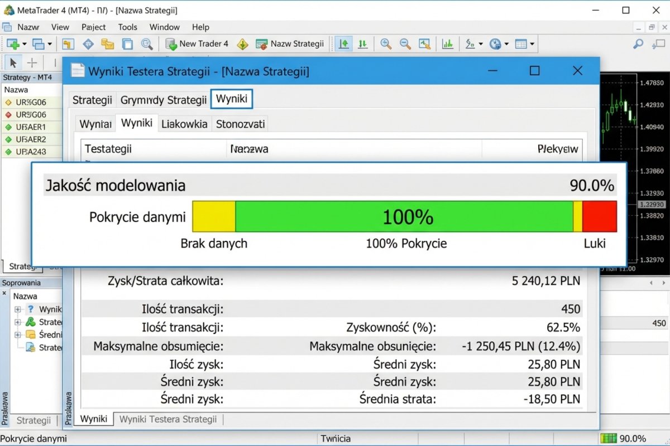Select the candlestick chart icon
The width and height of the screenshot is (670, 446).
pos(362,43)
